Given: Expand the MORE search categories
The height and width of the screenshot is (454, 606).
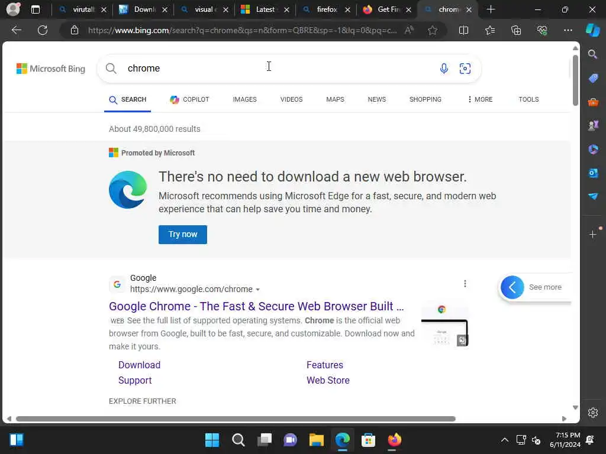Looking at the screenshot, I should tap(479, 99).
